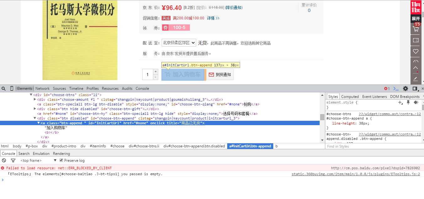Open the <top frame> context dropdown
Viewport: 424px width, 199px height.
[x=38, y=161]
